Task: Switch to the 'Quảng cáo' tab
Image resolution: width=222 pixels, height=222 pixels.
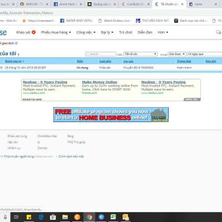Action: click(102, 4)
